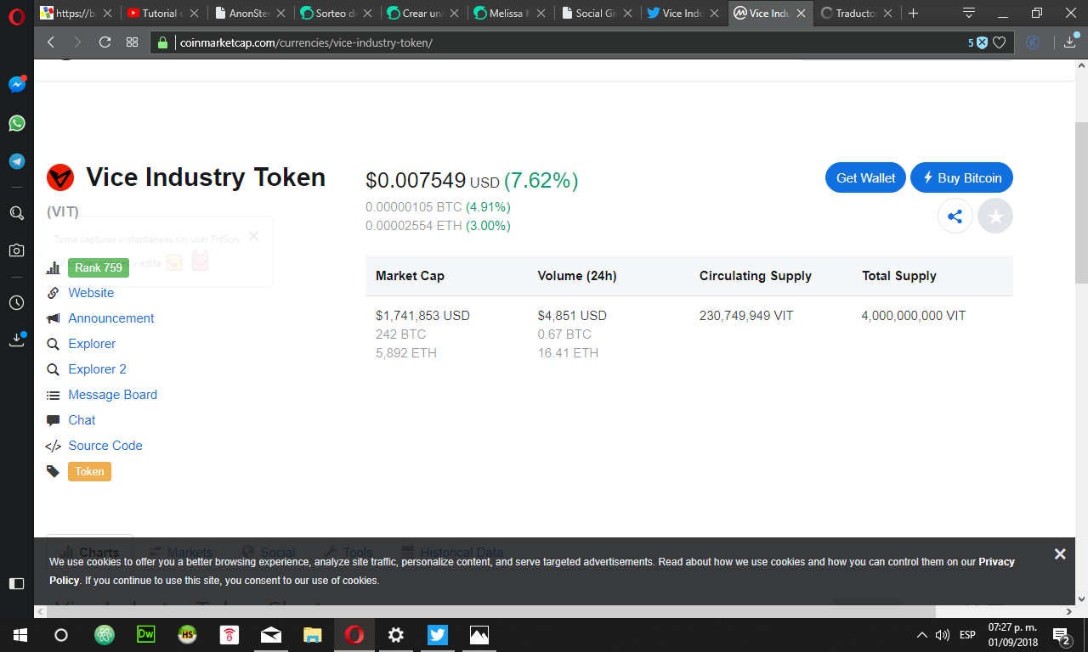Open downloads from the Opera sidebar

coord(17,340)
